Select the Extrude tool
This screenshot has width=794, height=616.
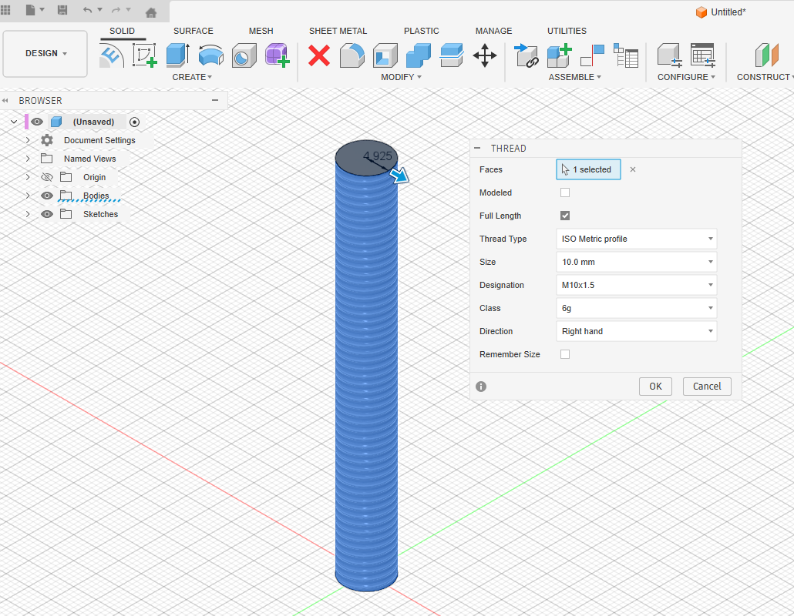178,55
